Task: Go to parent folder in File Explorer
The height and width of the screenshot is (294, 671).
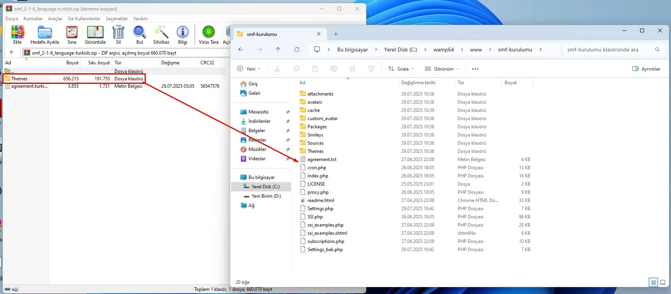Action: (278, 50)
